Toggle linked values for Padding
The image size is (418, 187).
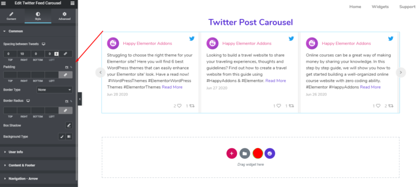65,75
